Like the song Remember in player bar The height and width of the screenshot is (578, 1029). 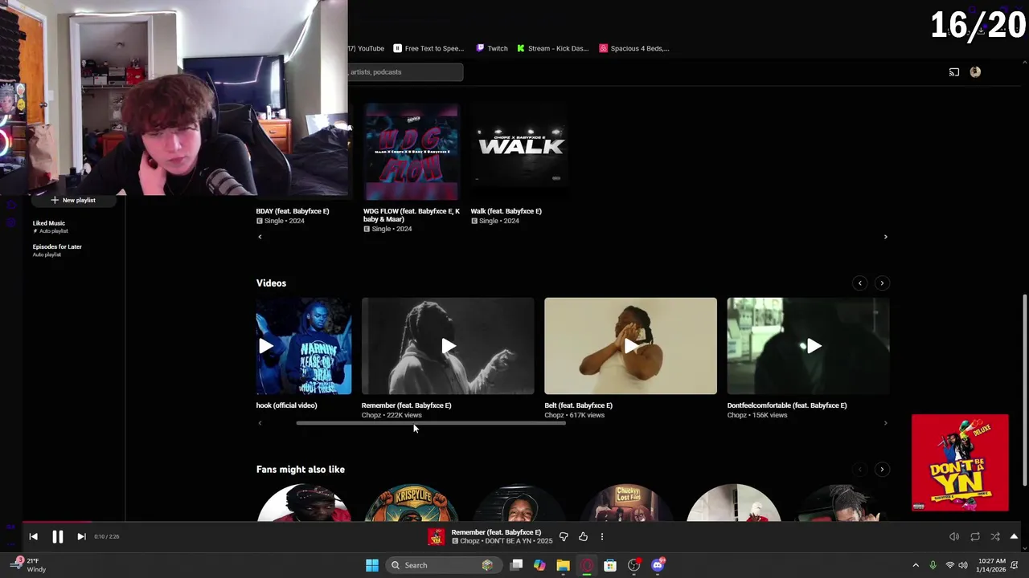[583, 536]
